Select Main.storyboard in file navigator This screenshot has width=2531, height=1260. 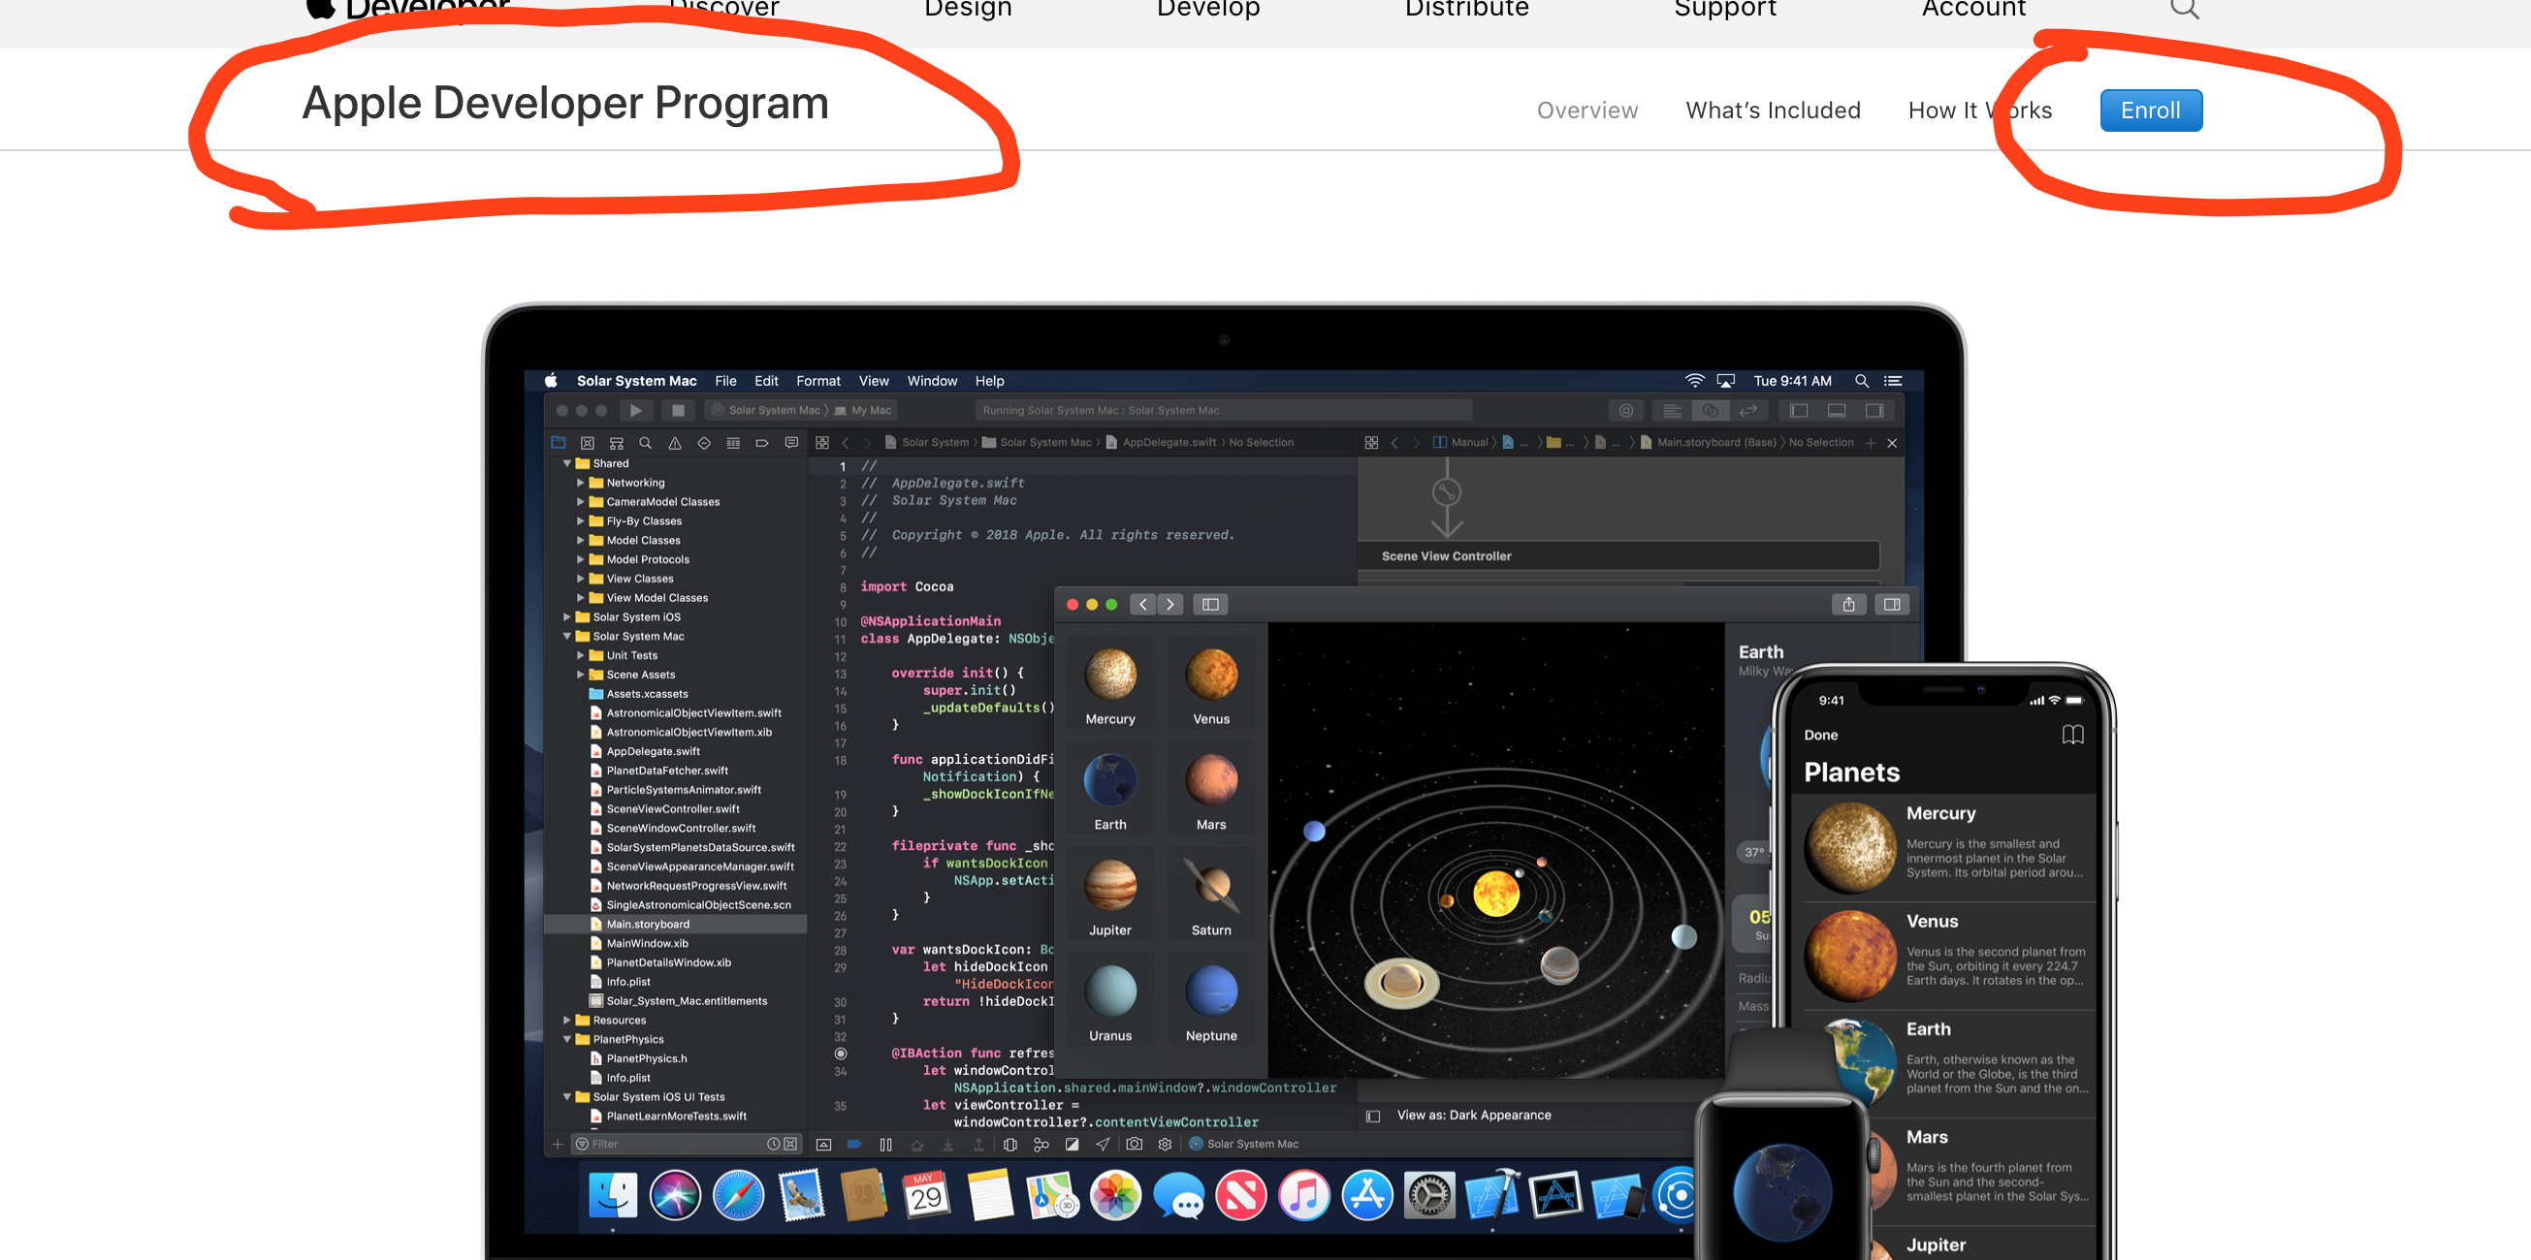pyautogui.click(x=648, y=924)
